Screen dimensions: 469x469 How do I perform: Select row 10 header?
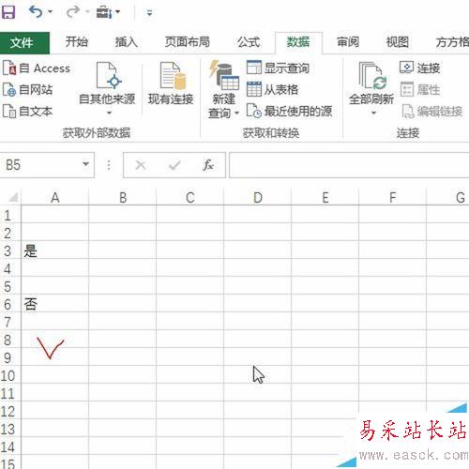point(9,375)
